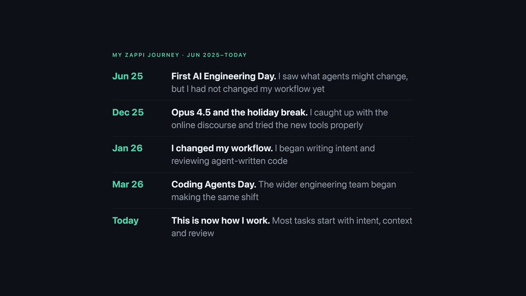526x296 pixels.
Task: Click text 'Most tasks start with intent, context'
Action: click(342, 221)
